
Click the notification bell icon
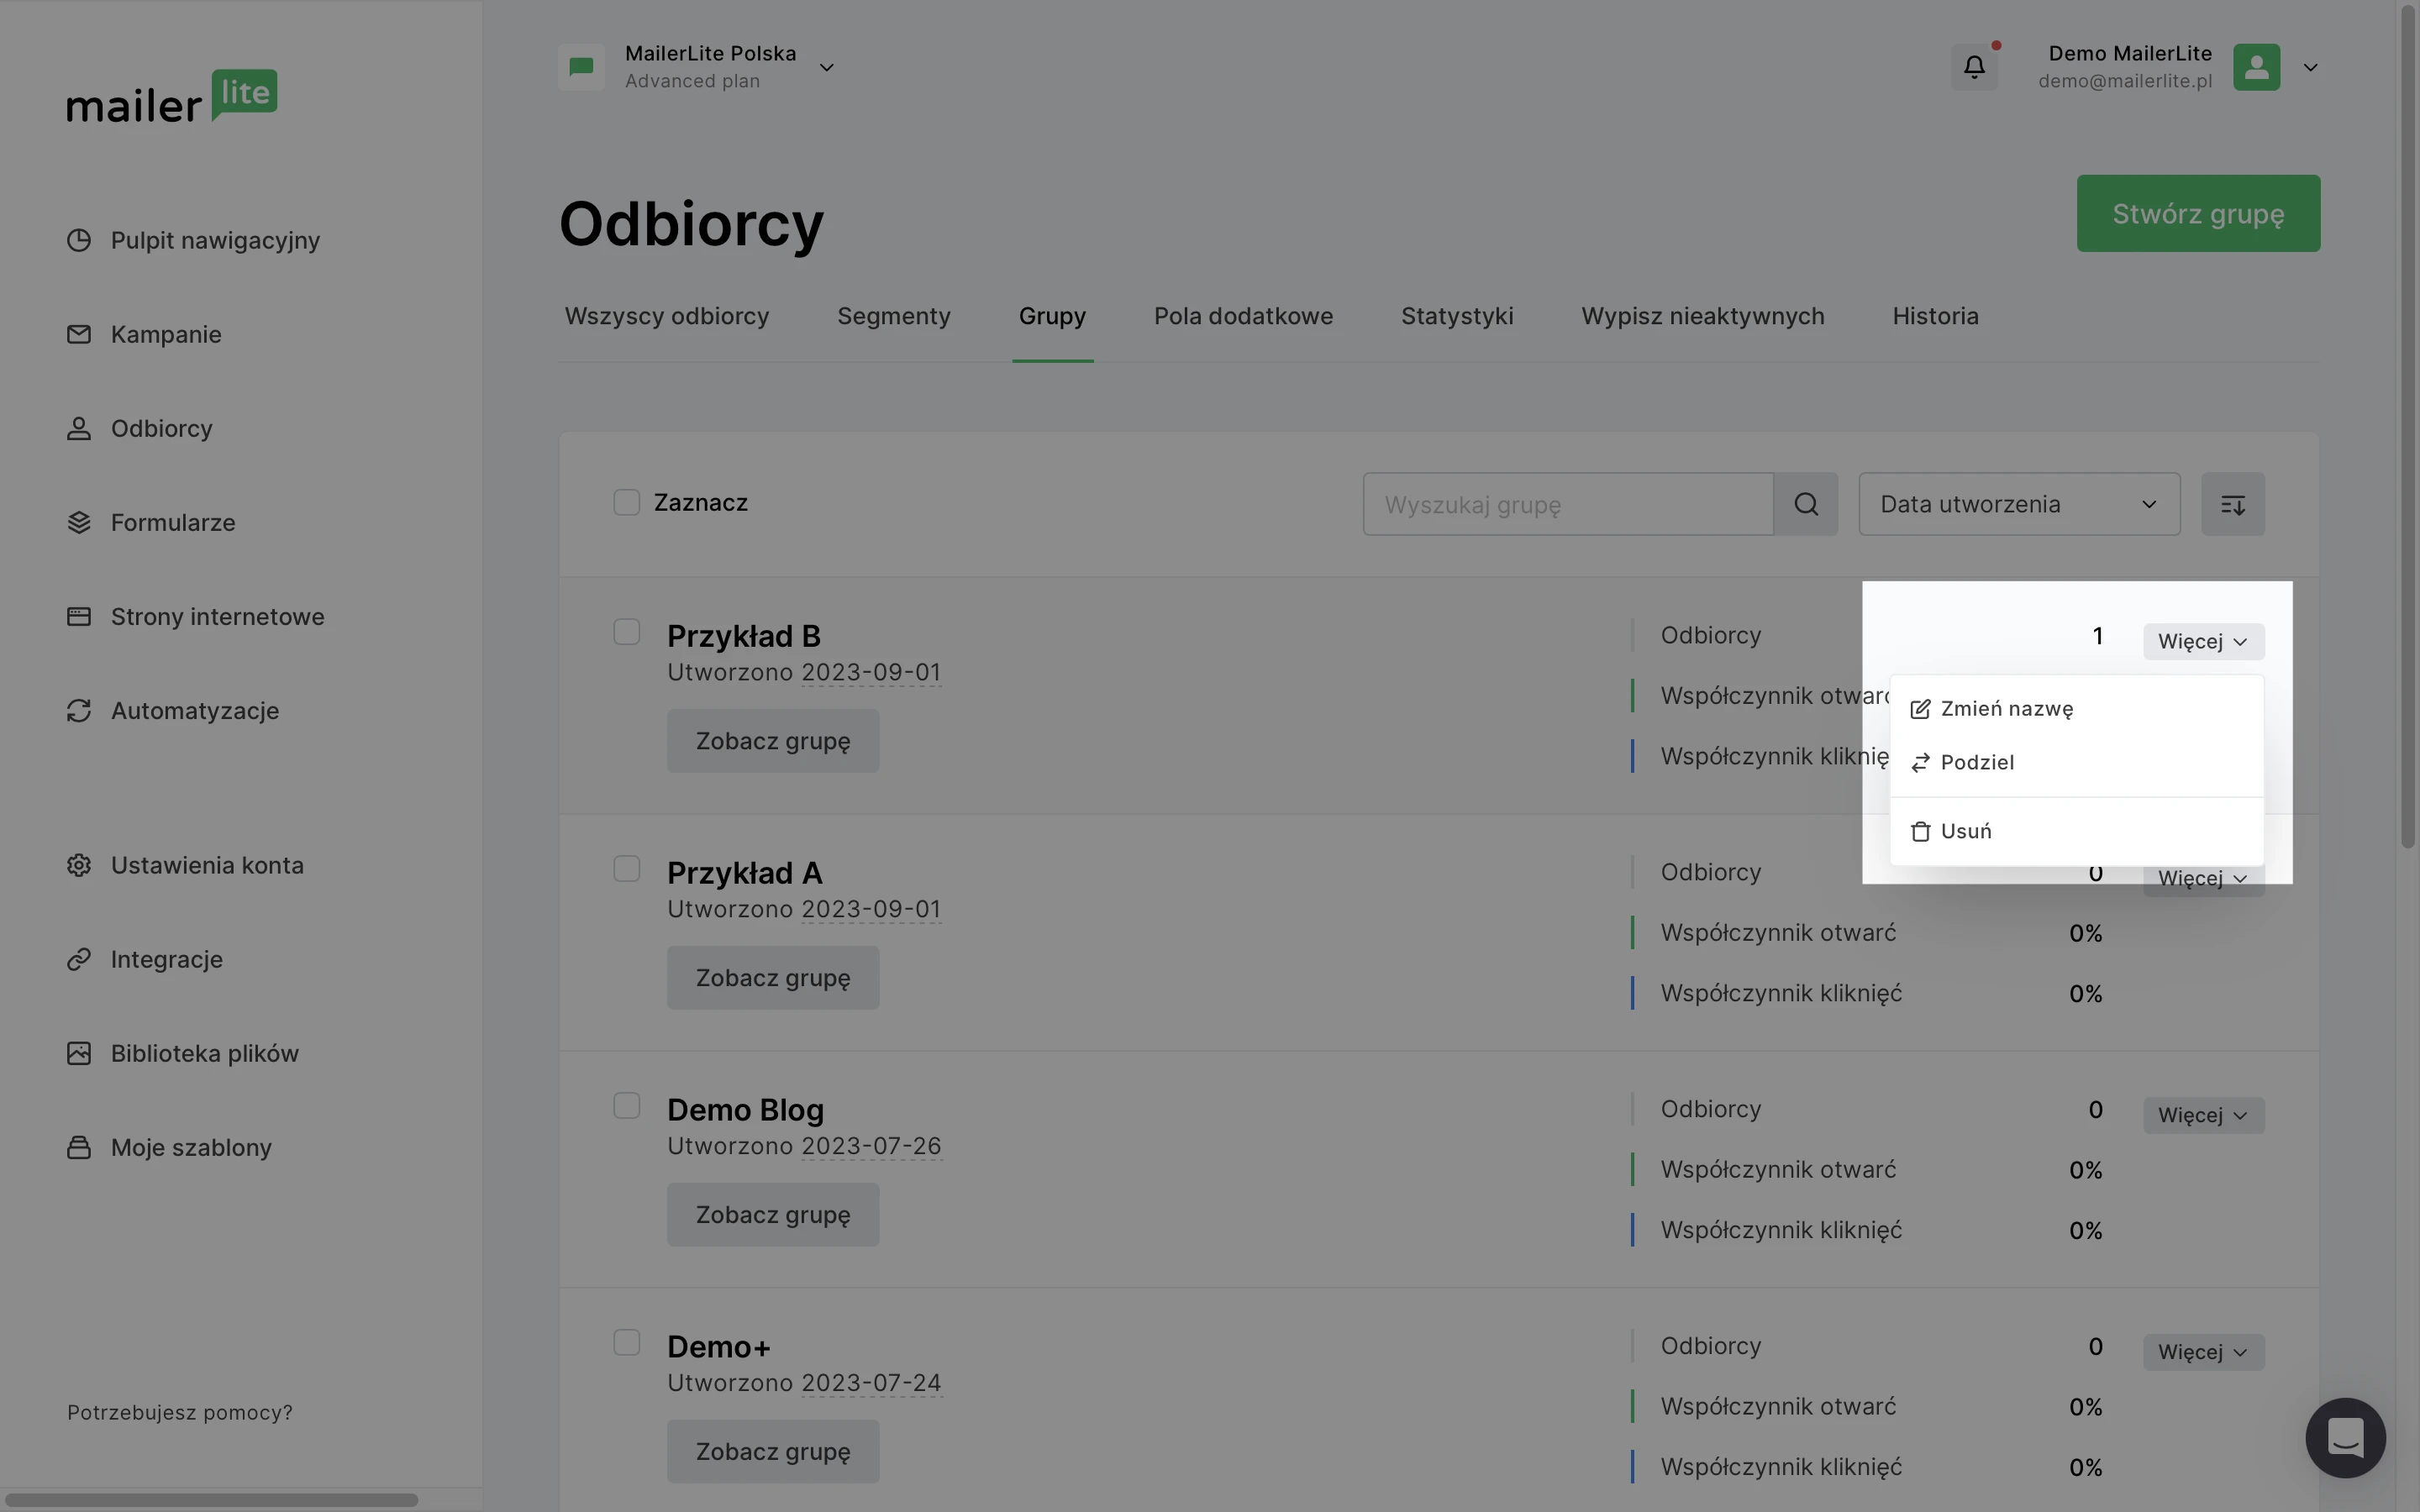tap(1974, 67)
